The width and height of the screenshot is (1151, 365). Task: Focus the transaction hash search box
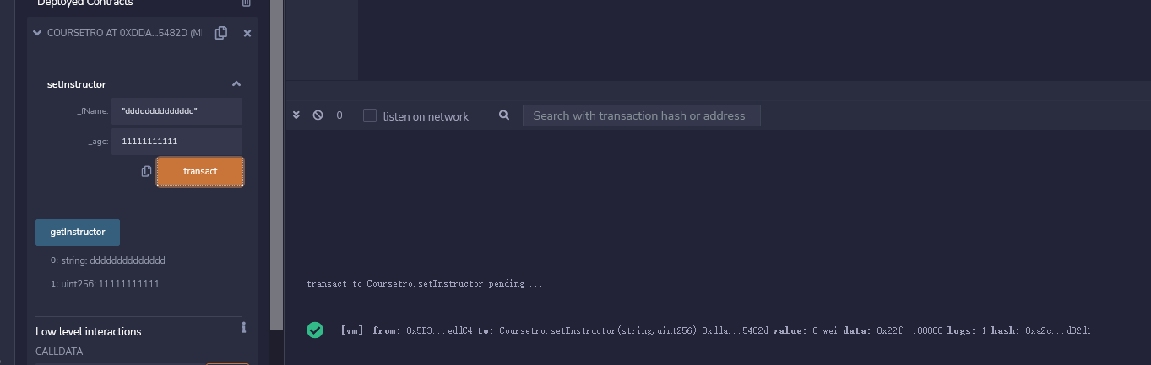coord(641,115)
